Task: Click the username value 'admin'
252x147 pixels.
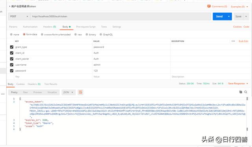Action: 97,65
